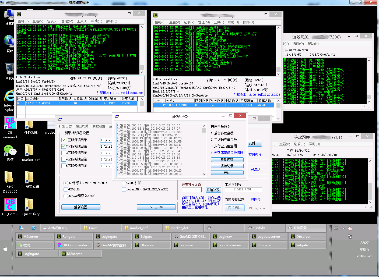Click the 复制内容 button

227,159
